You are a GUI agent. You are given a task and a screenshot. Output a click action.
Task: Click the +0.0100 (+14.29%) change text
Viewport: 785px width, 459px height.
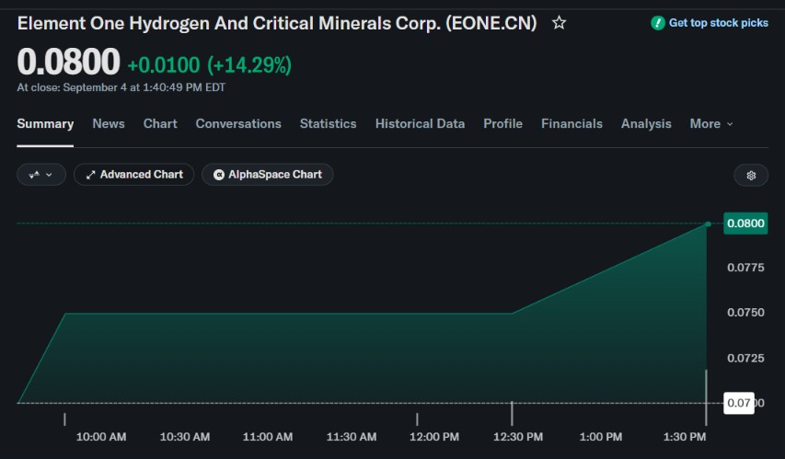click(x=209, y=65)
